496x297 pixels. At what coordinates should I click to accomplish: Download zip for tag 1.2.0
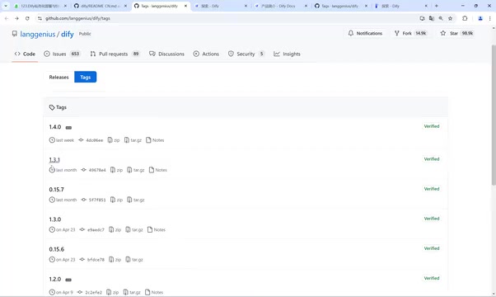point(113,292)
